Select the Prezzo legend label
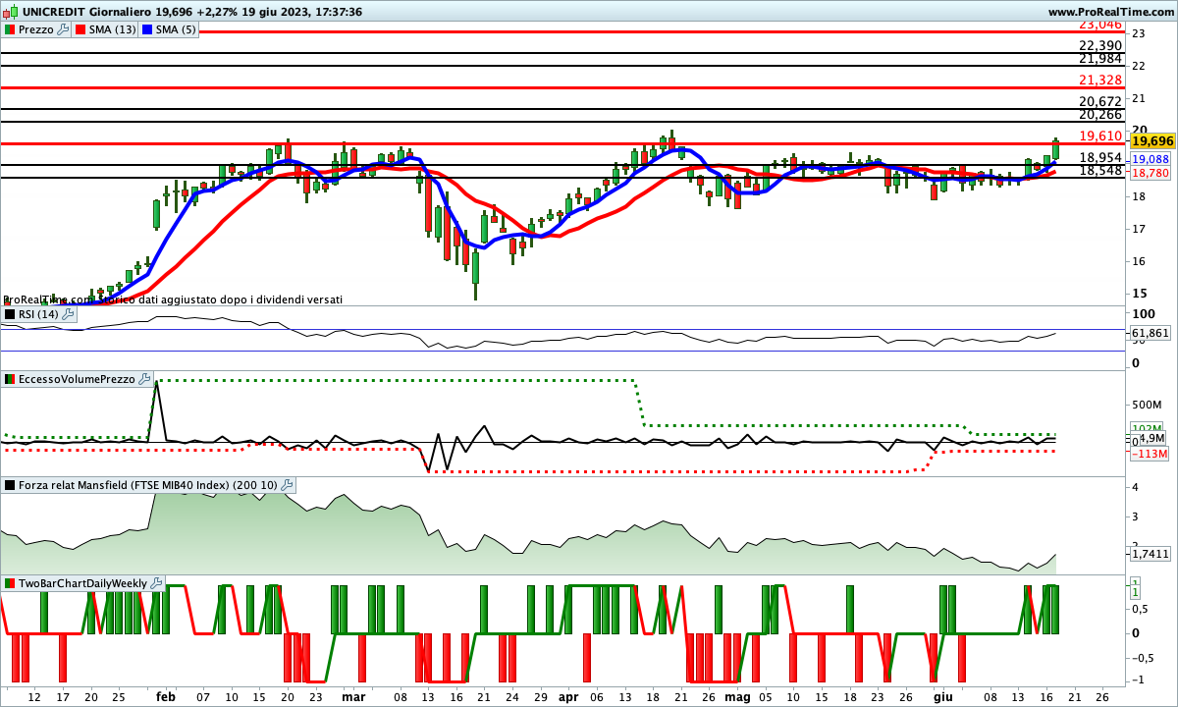 (x=36, y=29)
